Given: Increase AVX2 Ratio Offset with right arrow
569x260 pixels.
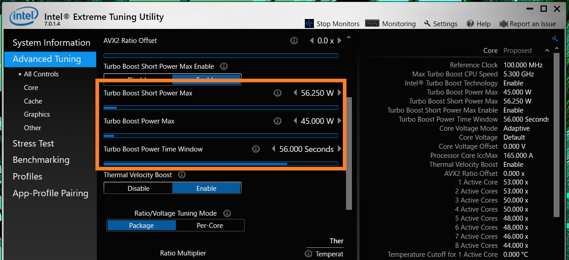Looking at the screenshot, I should [x=339, y=41].
